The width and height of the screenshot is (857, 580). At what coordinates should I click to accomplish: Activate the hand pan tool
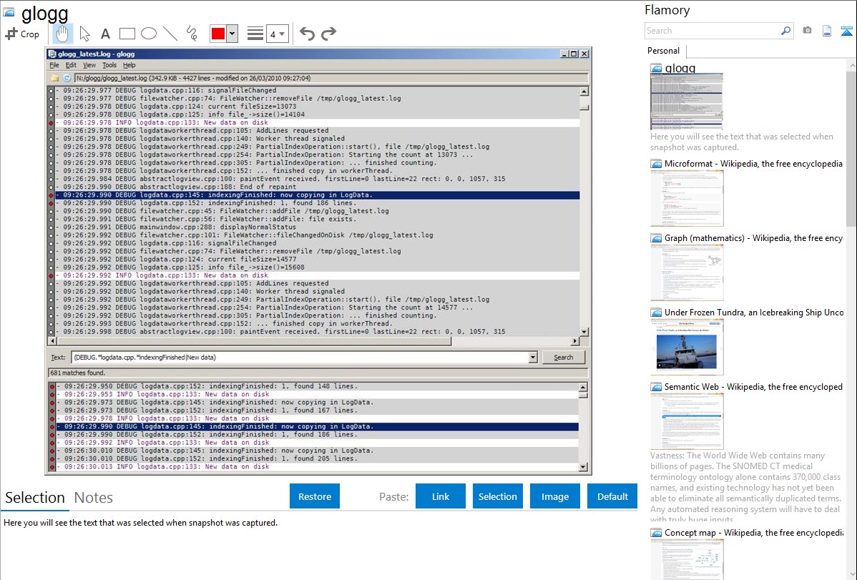(x=62, y=34)
